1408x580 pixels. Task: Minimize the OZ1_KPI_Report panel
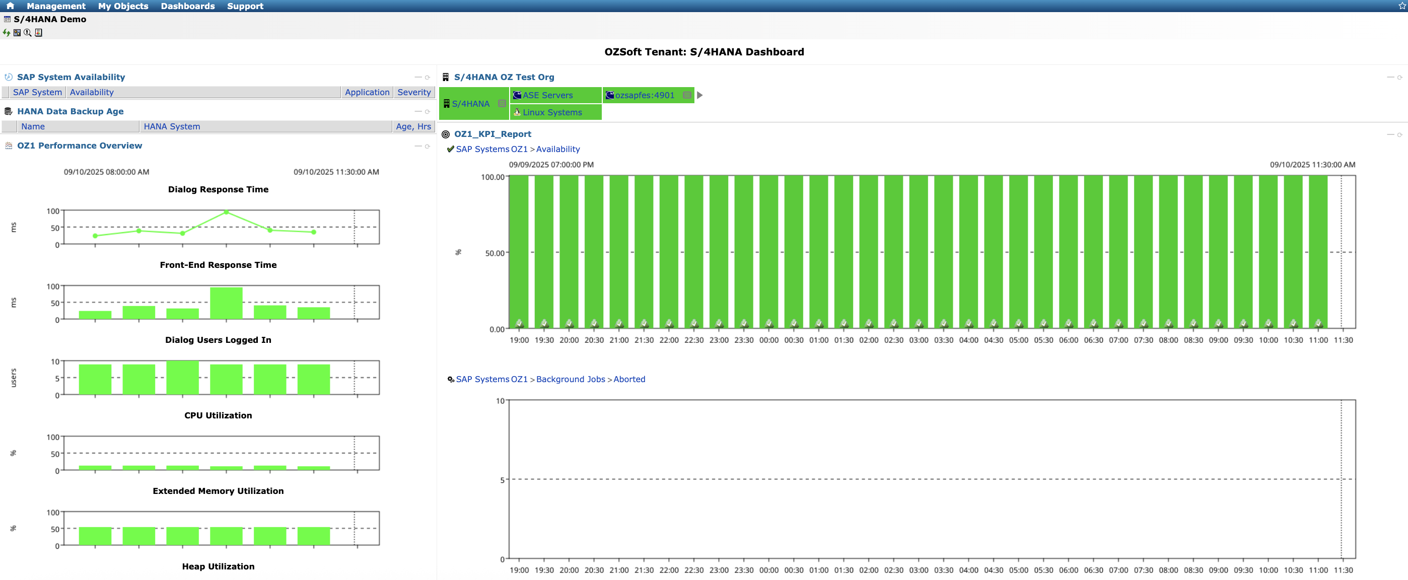(x=1390, y=135)
